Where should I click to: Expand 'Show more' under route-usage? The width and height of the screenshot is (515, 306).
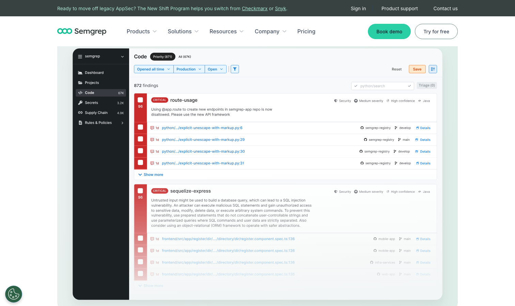pos(151,175)
